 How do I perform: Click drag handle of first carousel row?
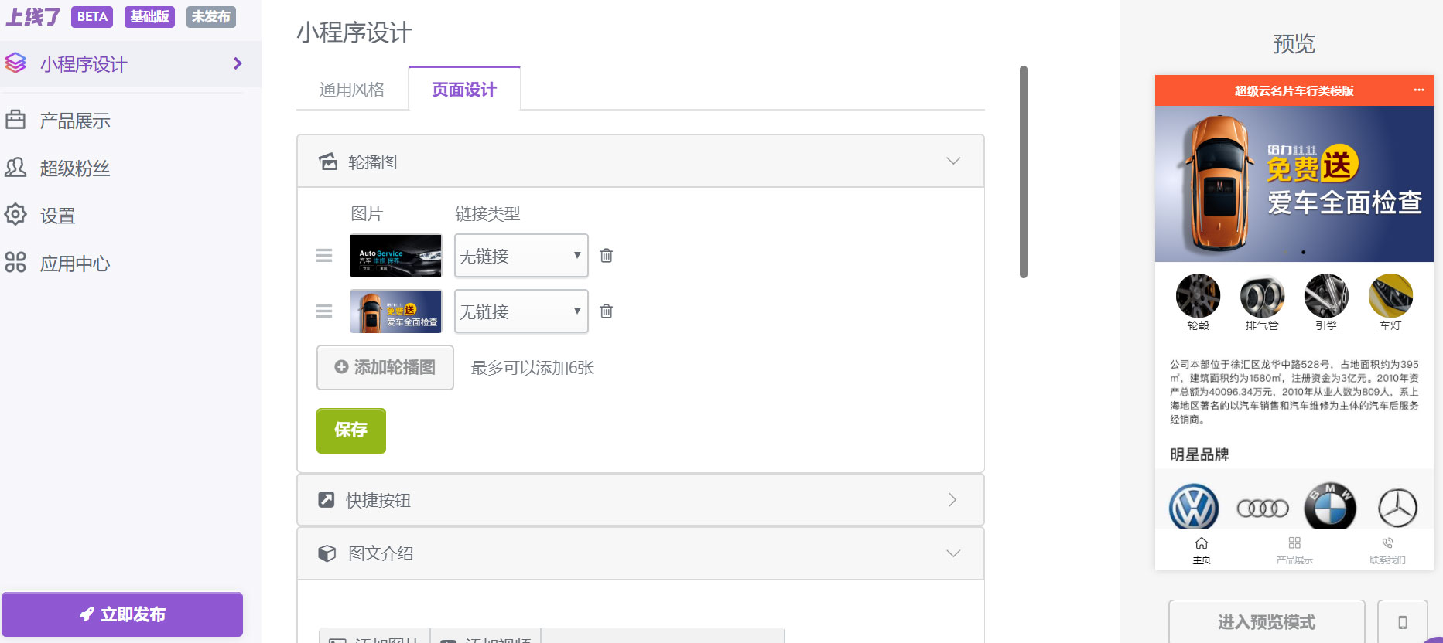click(x=324, y=256)
